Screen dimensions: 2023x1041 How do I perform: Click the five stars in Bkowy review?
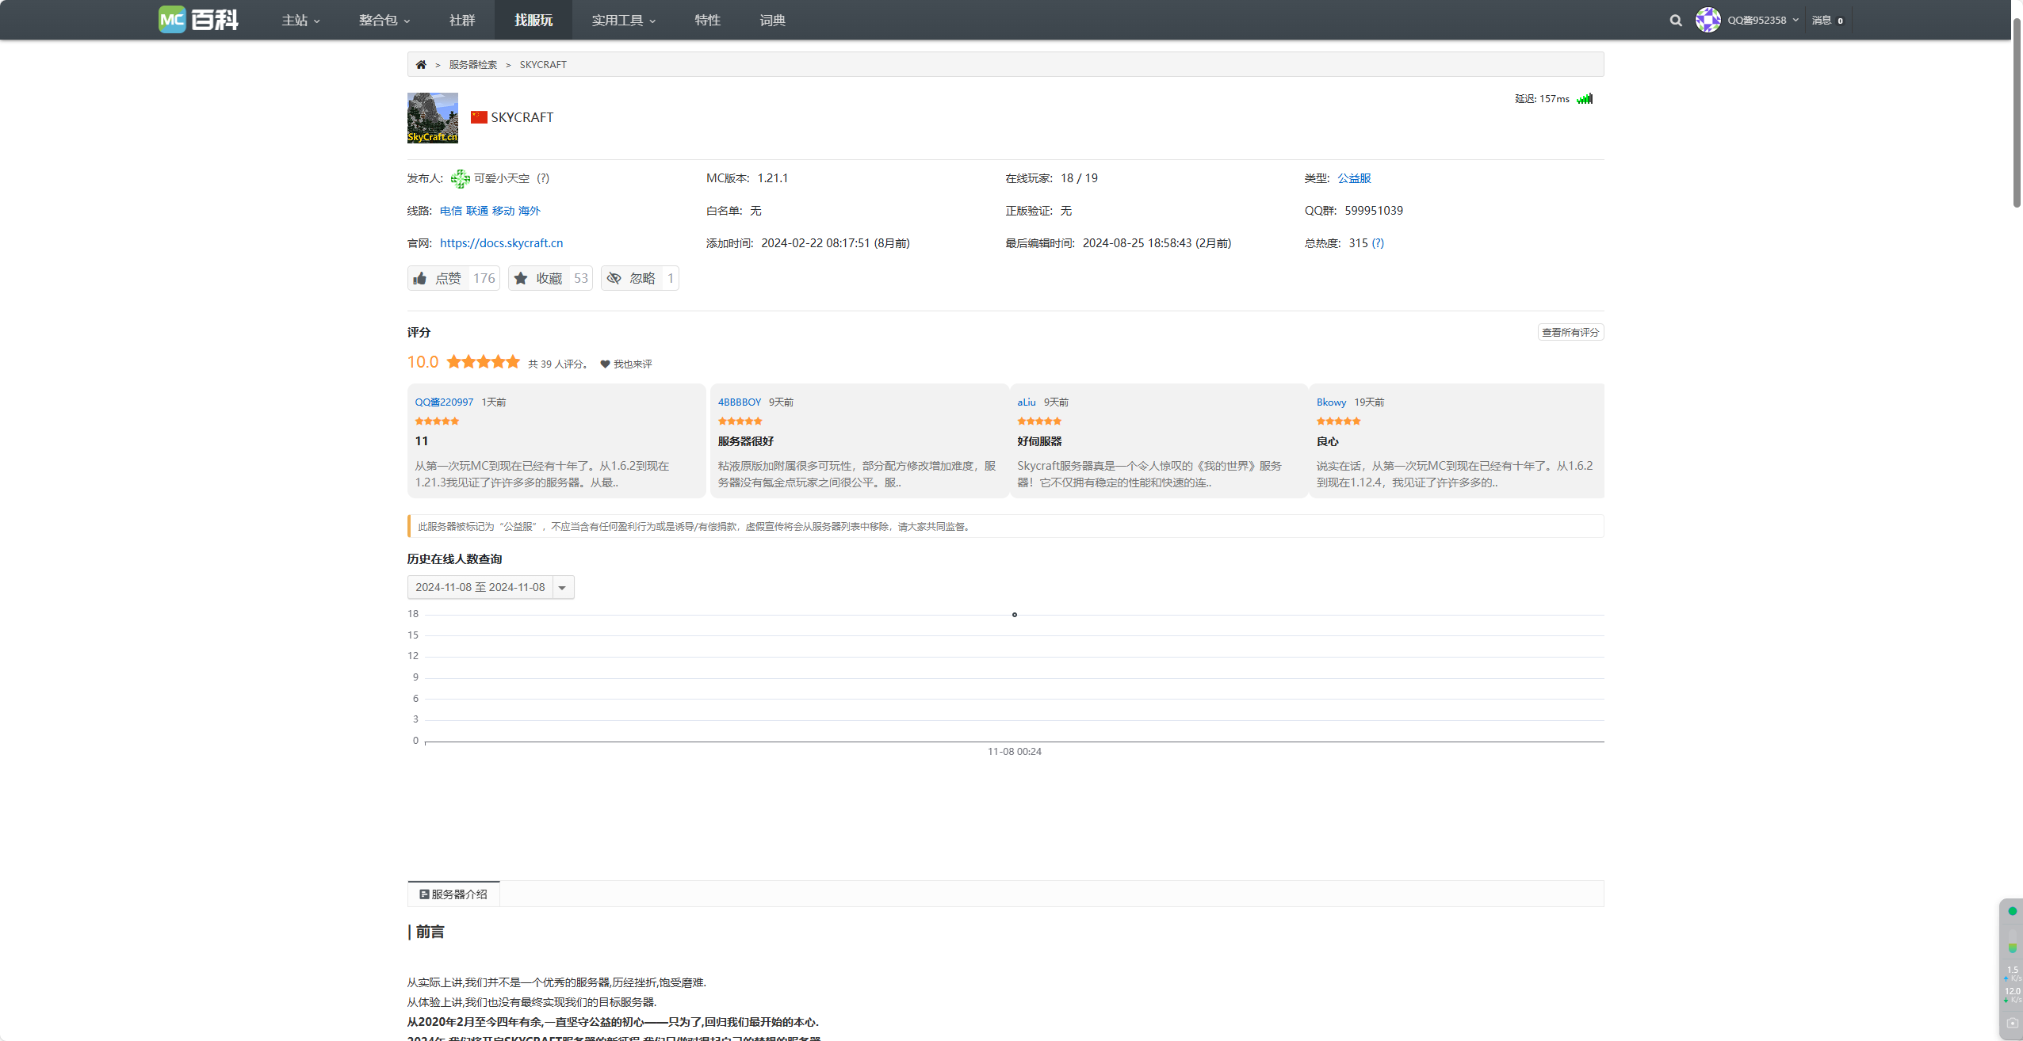pos(1339,421)
